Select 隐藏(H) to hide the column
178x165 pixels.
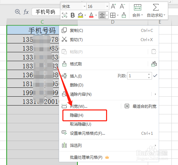tap(77, 115)
